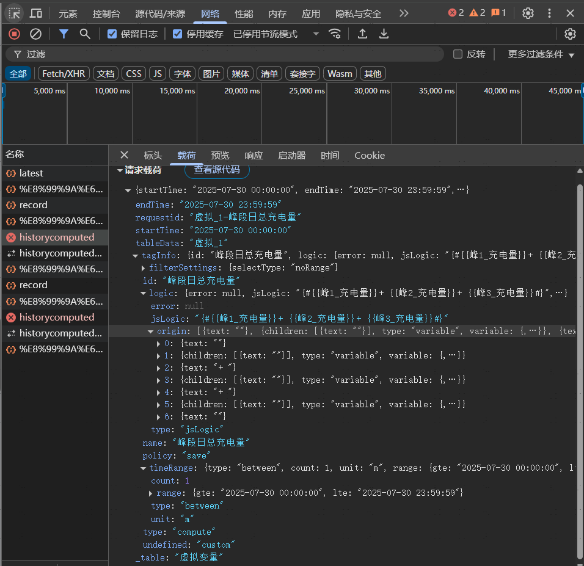Toggle the filter funnel icon
Screen dimensions: 584x566
[64, 34]
